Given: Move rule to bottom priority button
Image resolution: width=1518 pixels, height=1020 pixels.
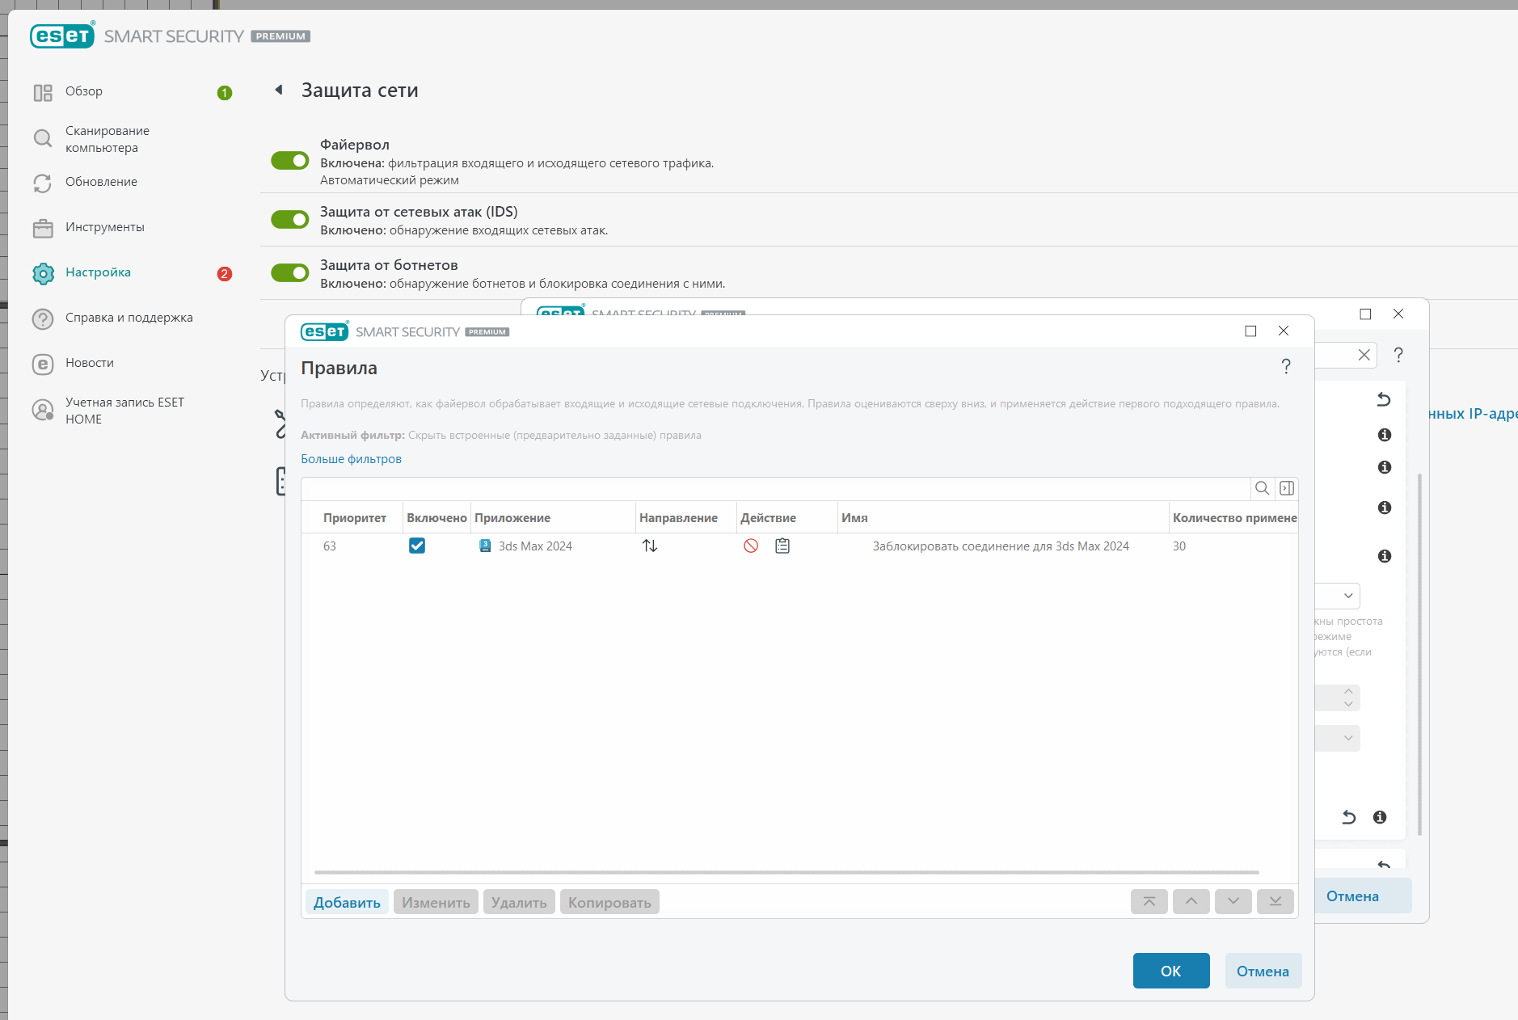Looking at the screenshot, I should (x=1276, y=901).
